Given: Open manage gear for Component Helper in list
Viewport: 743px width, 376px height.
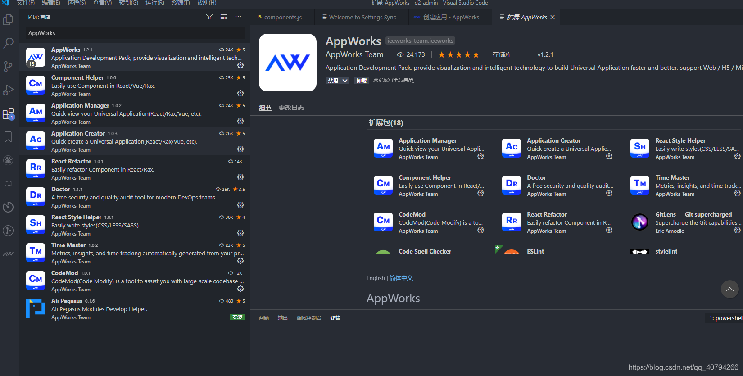Looking at the screenshot, I should click(x=240, y=93).
